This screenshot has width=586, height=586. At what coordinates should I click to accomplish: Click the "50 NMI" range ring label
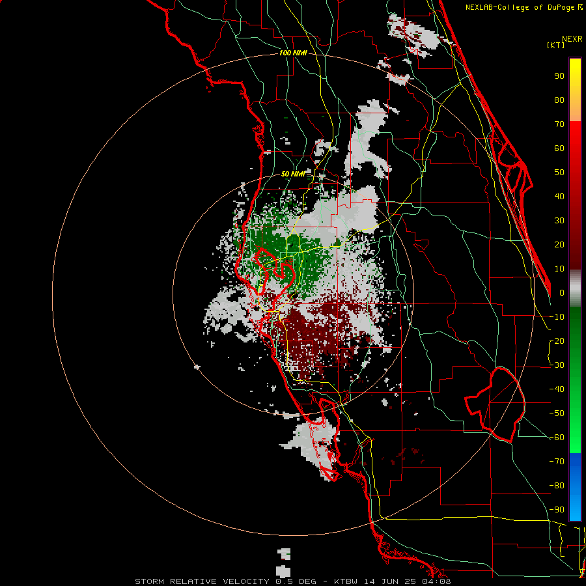293,174
